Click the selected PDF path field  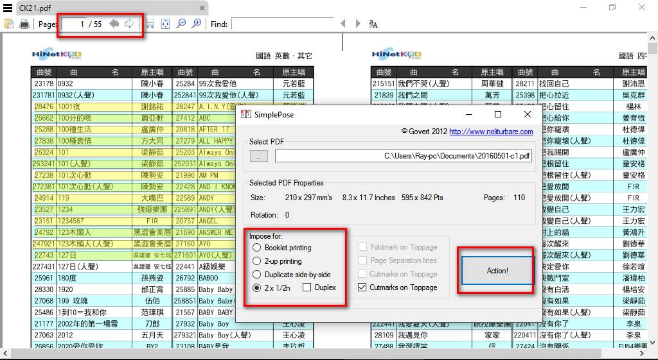(404, 156)
